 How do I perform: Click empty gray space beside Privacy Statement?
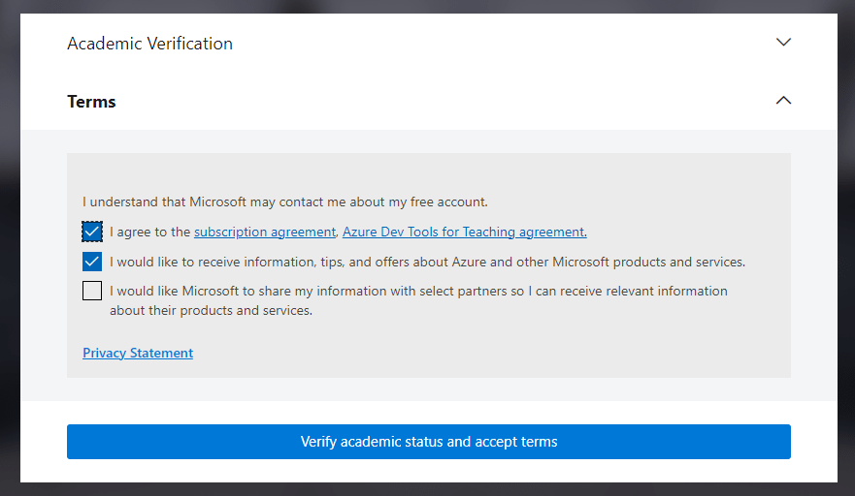click(x=491, y=353)
